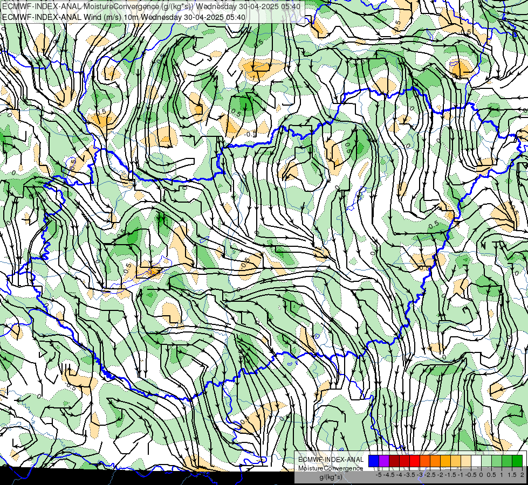Click the legend tick label -3.5
The height and width of the screenshot is (485, 528).
point(410,475)
